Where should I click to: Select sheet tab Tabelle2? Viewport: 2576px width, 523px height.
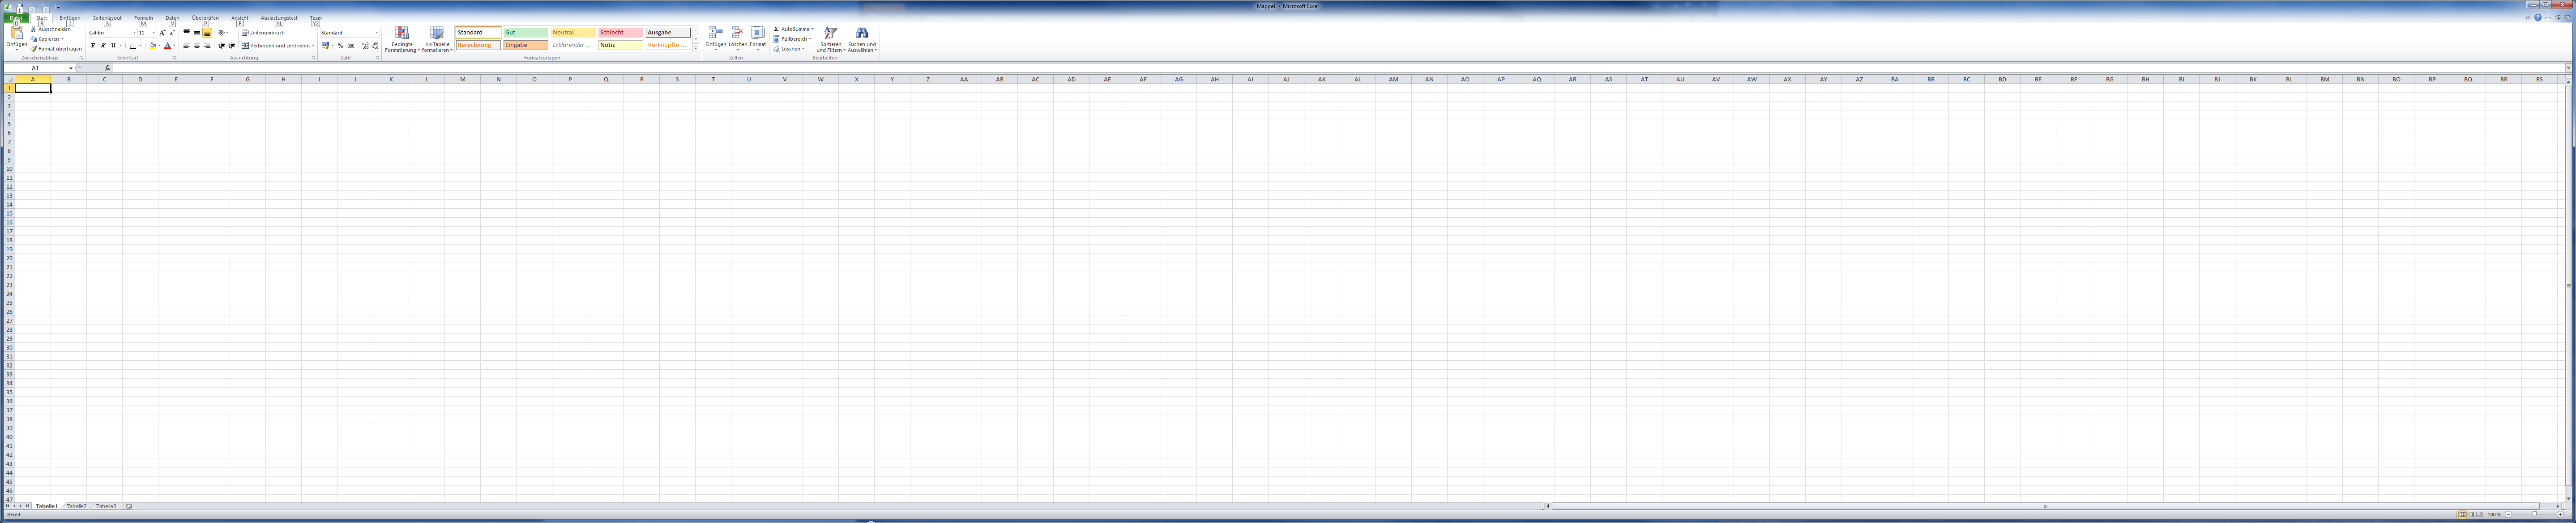[x=76, y=506]
